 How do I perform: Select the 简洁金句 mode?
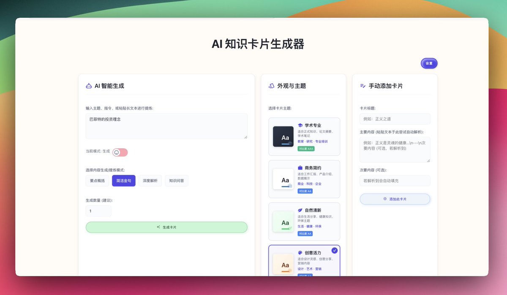pos(124,181)
